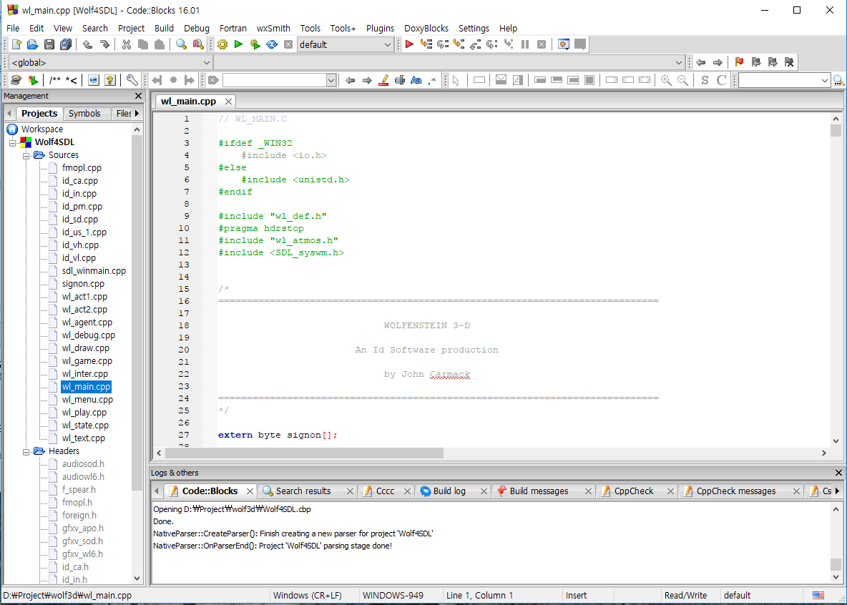Build the project with gear icon
The image size is (847, 605).
(x=222, y=44)
